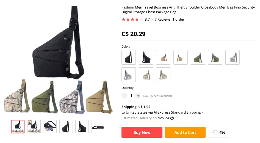View the third thumbnail showing bag contents
The image size is (260, 143).
[x=50, y=127]
